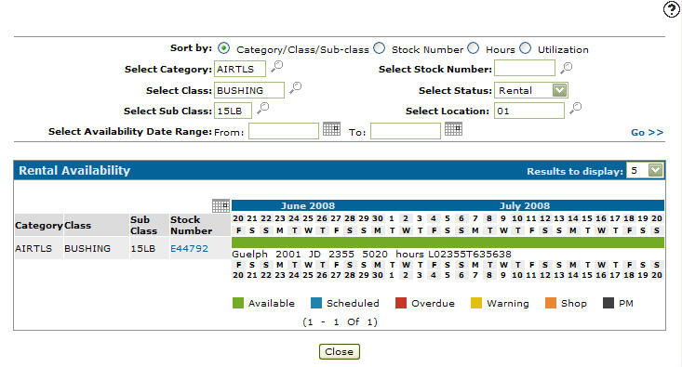Open the Sub Class search lookup icon

coord(262,108)
